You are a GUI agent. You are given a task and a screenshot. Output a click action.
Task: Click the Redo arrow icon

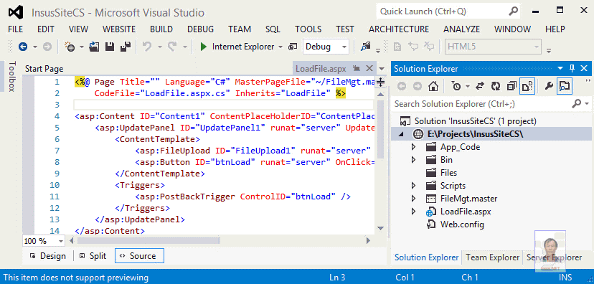[x=172, y=47]
